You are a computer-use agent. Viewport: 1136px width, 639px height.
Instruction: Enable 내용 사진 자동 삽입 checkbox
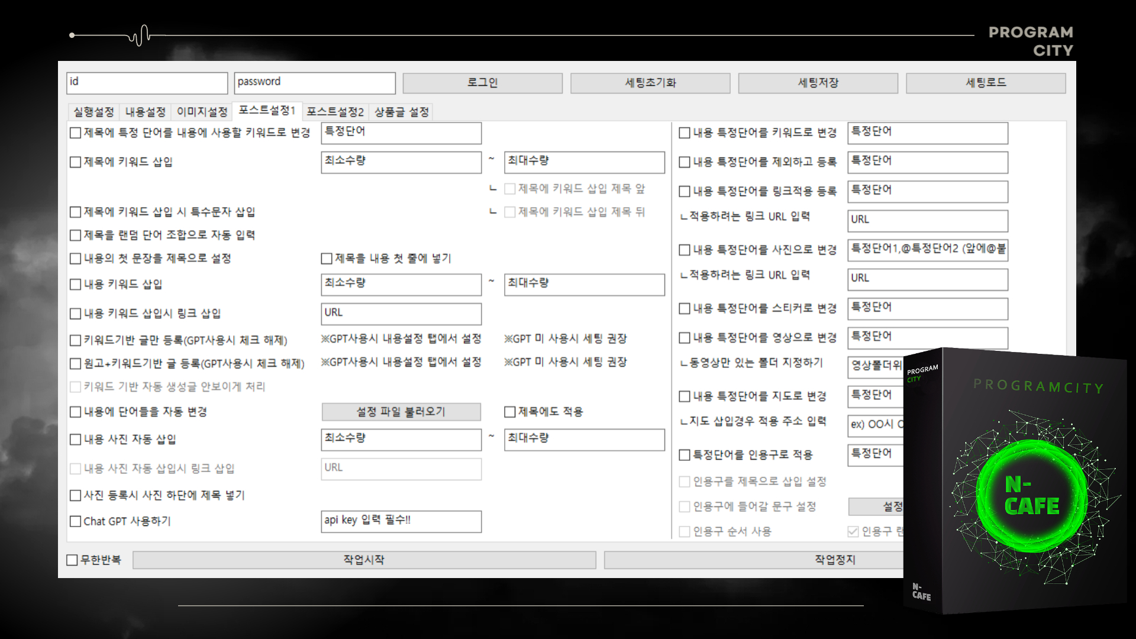(75, 440)
